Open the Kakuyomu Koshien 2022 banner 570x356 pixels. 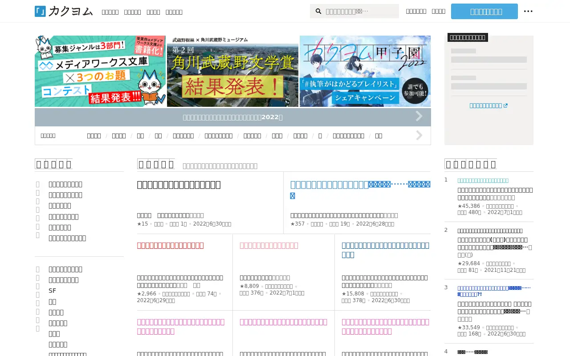pos(365,71)
